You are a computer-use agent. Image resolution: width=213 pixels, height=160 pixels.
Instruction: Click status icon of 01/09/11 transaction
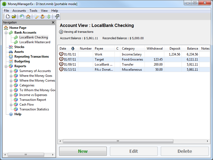pyautogui.click(x=61, y=64)
